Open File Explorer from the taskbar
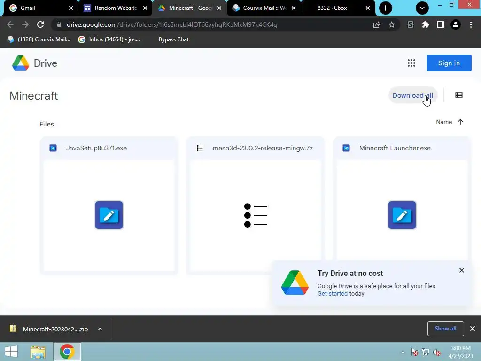The height and width of the screenshot is (361, 481). (x=38, y=352)
